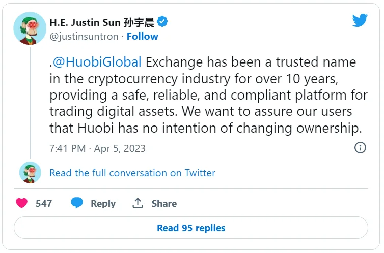Click the blue reply speech bubble icon

[77, 203]
